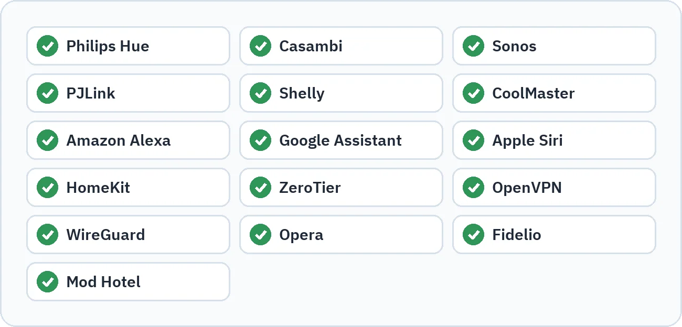Click the check icon beside CoolMaster
682x327 pixels.
[x=474, y=93]
